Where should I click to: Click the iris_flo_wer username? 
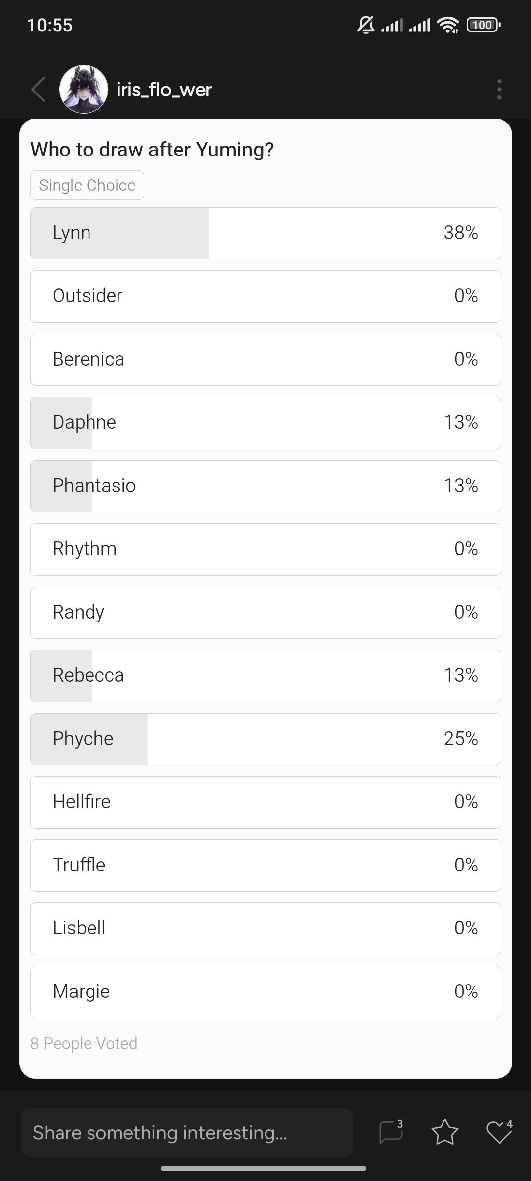coord(164,90)
